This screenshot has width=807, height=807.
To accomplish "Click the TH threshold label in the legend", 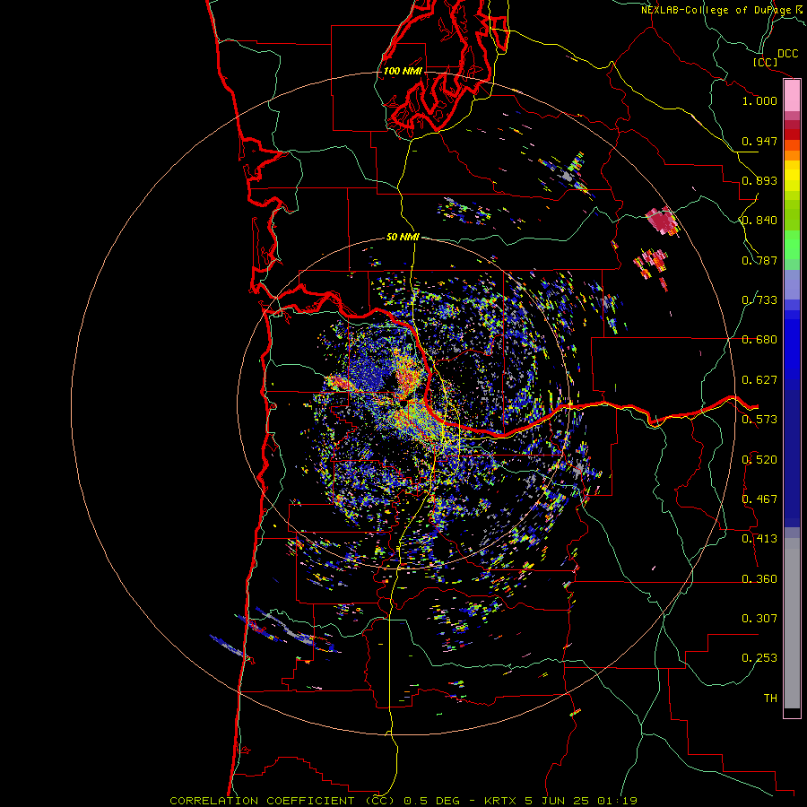I will [x=770, y=699].
